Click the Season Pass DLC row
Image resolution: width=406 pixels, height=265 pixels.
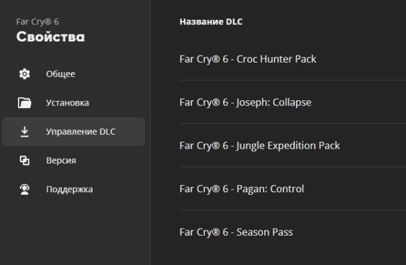(236, 232)
